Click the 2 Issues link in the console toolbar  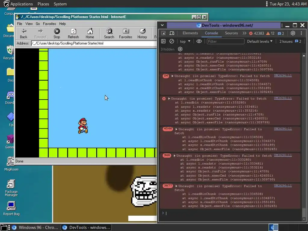tap(290, 41)
